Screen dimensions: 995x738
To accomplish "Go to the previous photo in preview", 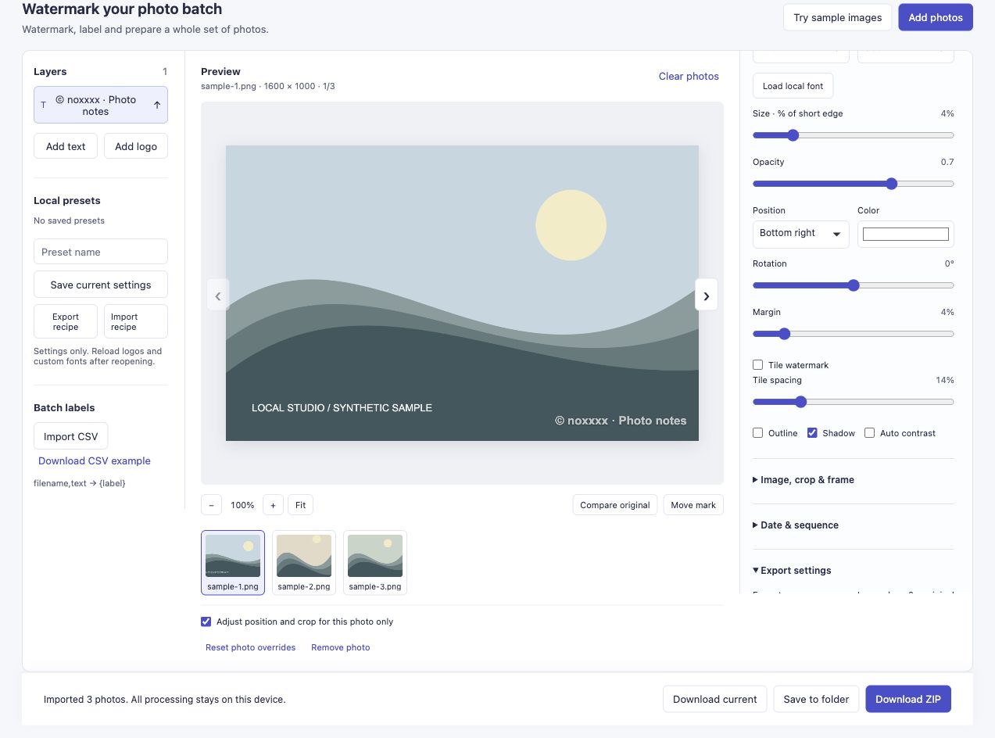I will tap(218, 296).
